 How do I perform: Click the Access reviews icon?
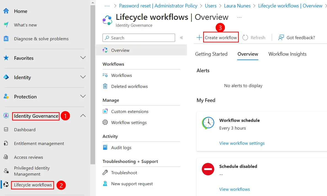click(6, 157)
